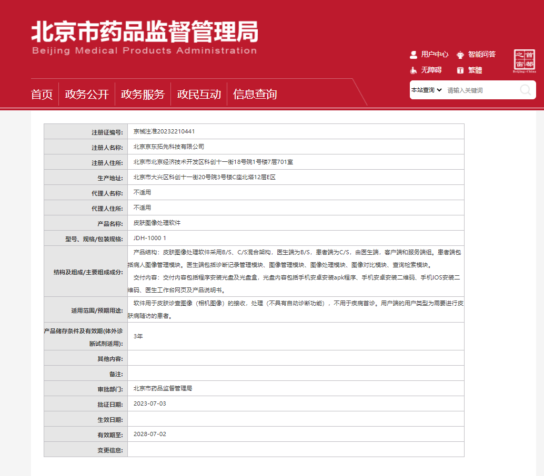Select the 政务服务 navigation item

(143, 95)
